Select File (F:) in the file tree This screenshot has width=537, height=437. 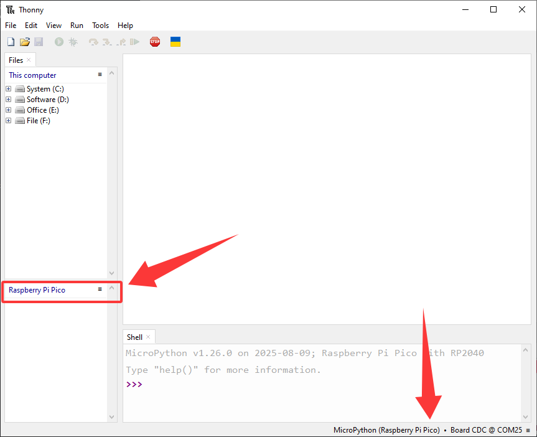point(39,121)
